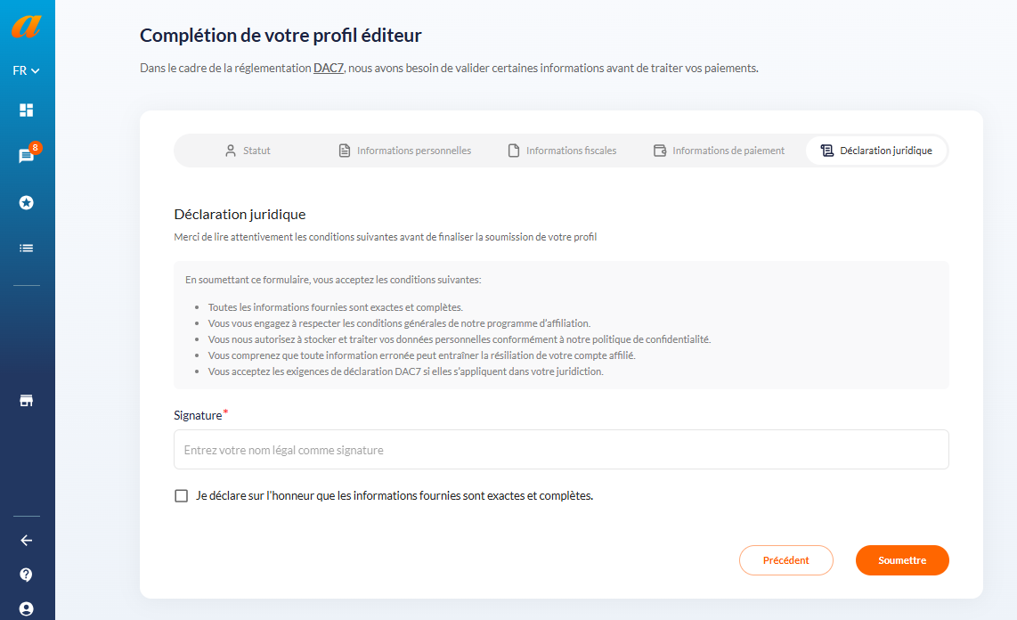Open messages with 8 notifications

point(27,156)
